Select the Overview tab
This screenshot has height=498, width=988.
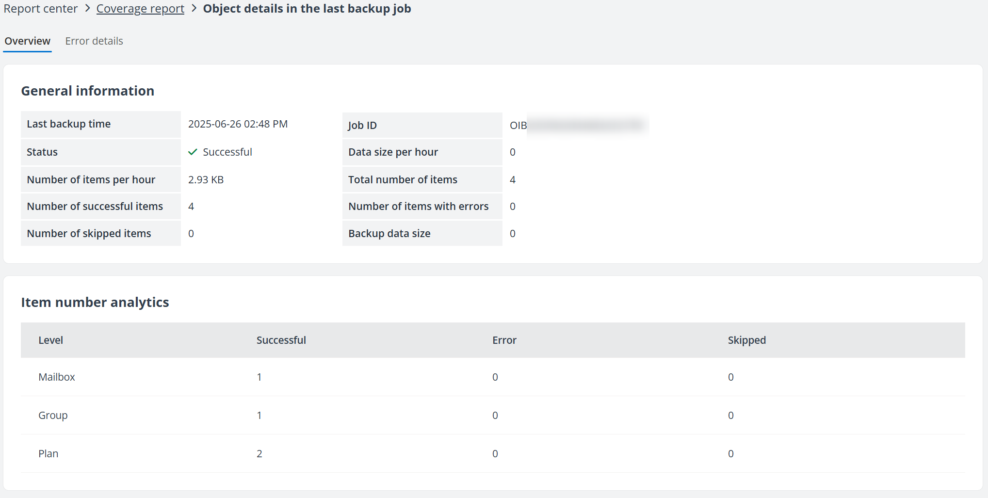pos(27,41)
